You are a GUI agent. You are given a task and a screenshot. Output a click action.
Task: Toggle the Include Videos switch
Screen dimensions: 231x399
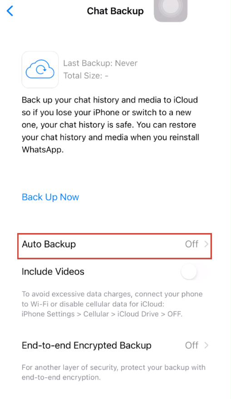click(194, 272)
